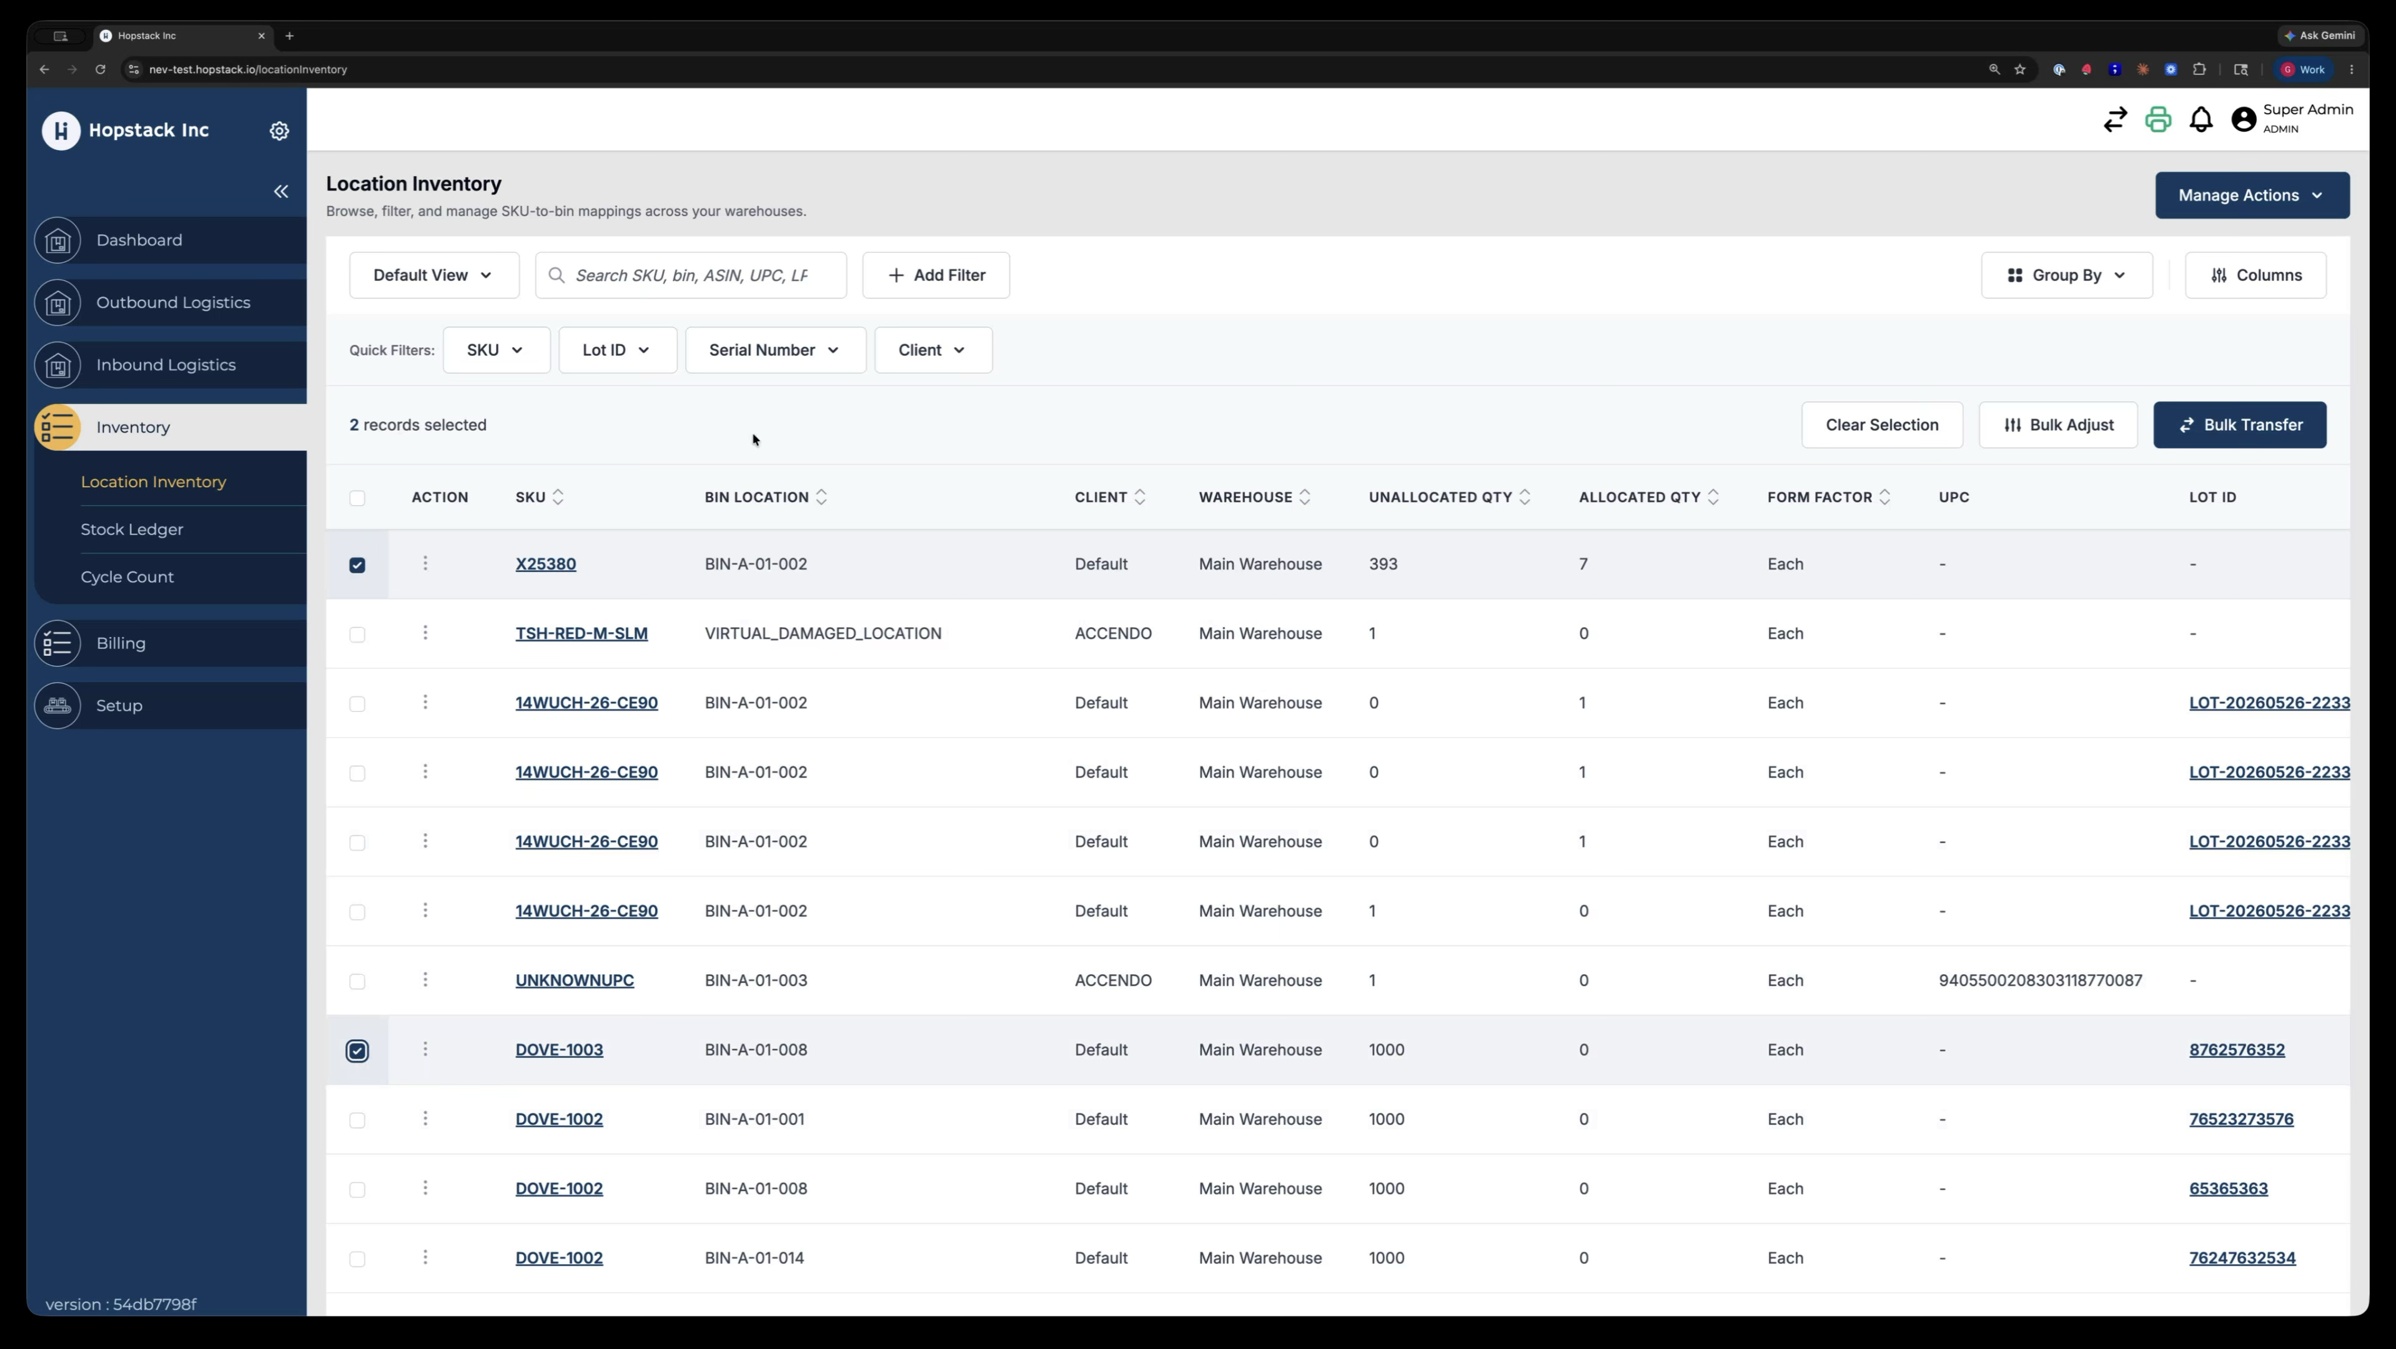Screen dimensions: 2396x1349
Task: Sort by the Unallocated Qty column arrows
Action: tap(1525, 497)
